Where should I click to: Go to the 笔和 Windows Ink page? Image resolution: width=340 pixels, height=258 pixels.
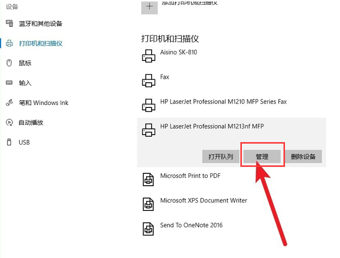click(44, 103)
